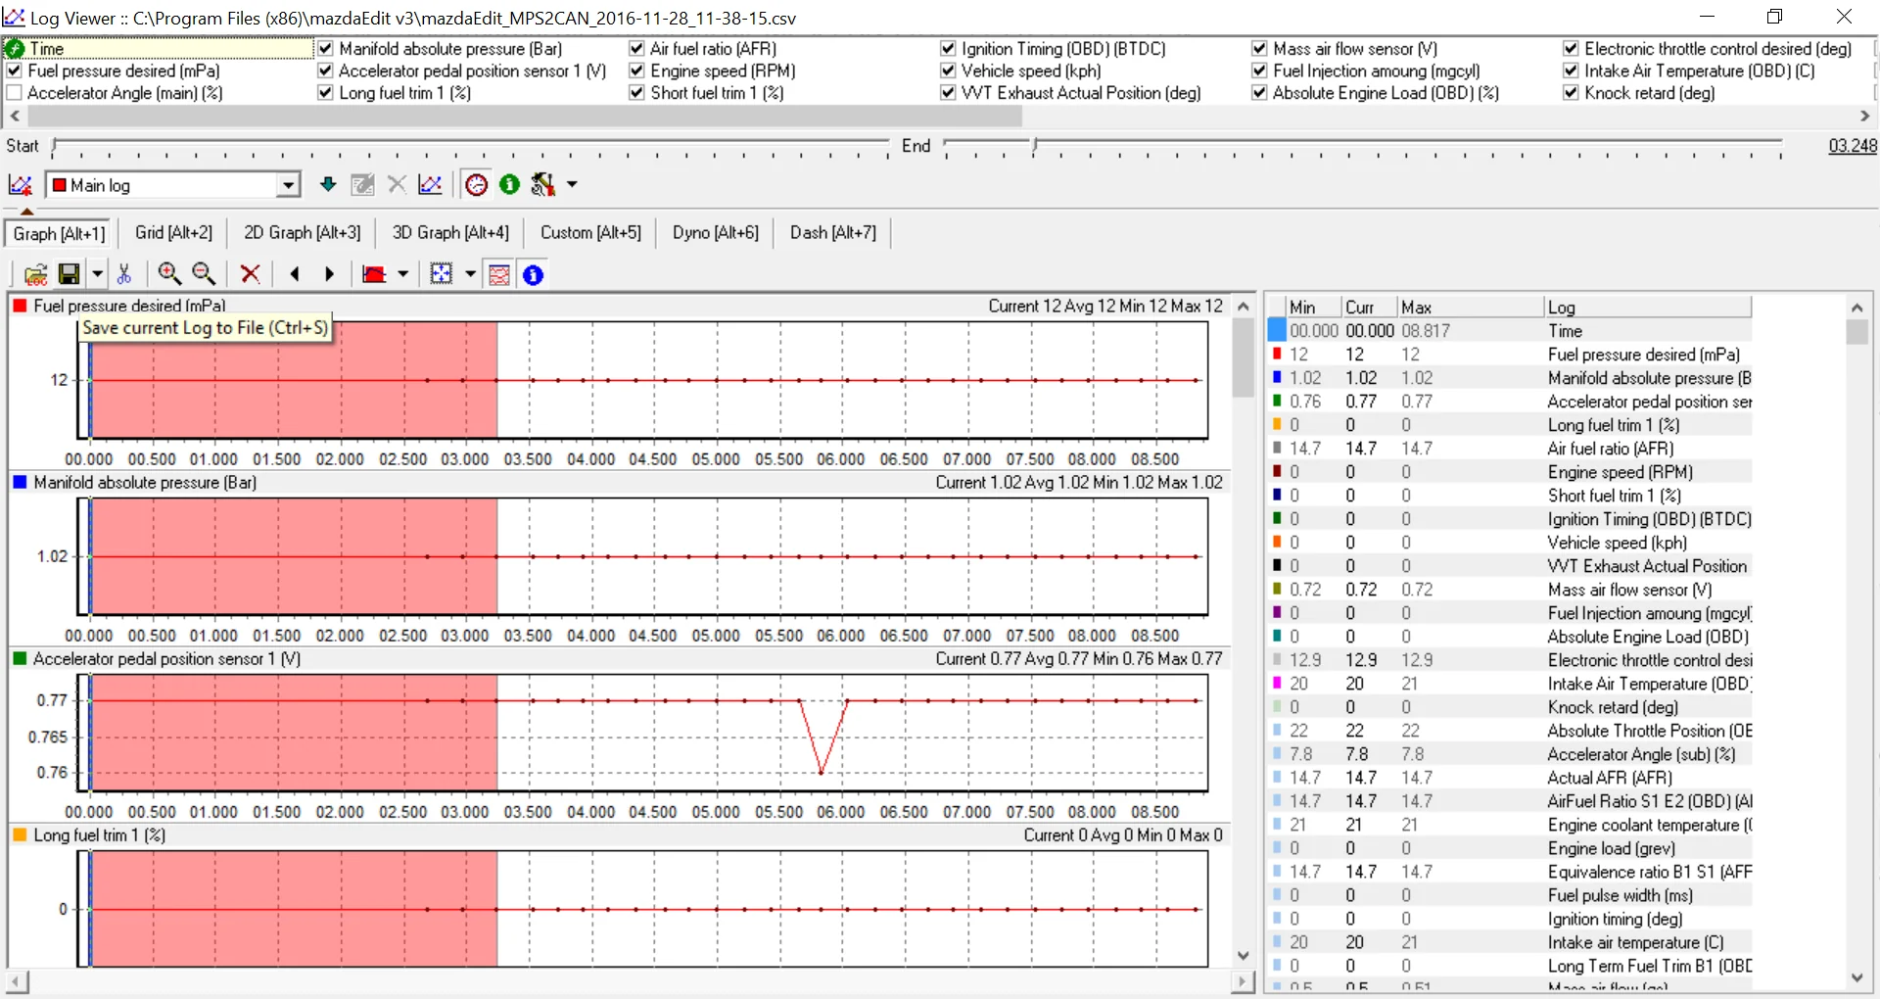
Task: Click the left black arrow navigation icon
Action: [x=295, y=274]
